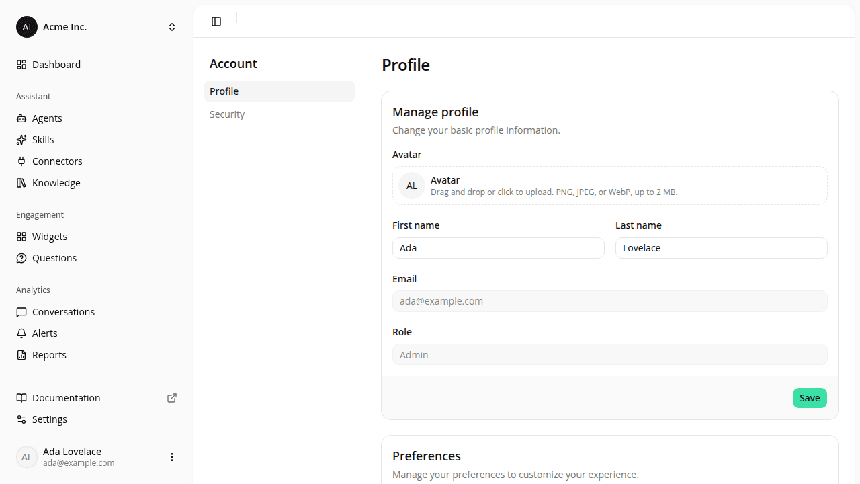Screen dimensions: 860x484
Task: Go to Agents in the sidebar
Action: click(97, 118)
